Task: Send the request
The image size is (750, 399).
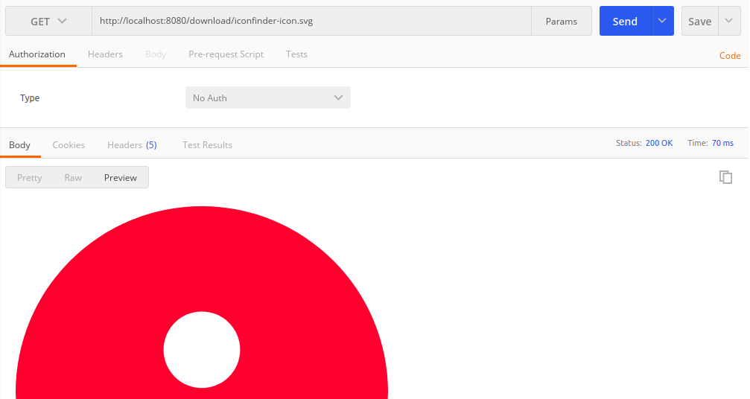Action: click(x=625, y=21)
